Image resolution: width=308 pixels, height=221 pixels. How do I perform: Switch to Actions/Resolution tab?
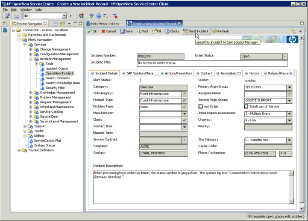pos(176,73)
